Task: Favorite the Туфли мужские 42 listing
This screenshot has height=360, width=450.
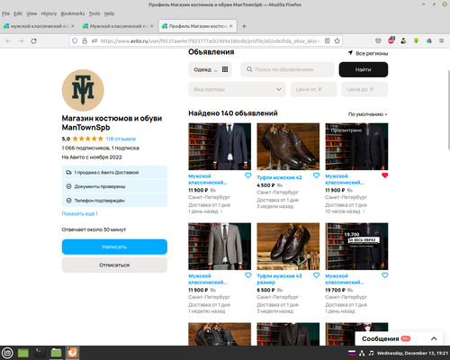Action: tap(317, 175)
